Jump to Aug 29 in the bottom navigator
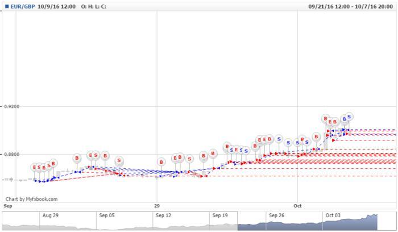The width and height of the screenshot is (398, 232). click(x=51, y=216)
